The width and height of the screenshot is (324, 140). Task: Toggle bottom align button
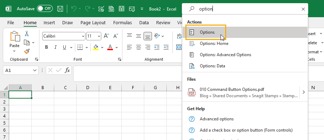tap(147, 36)
